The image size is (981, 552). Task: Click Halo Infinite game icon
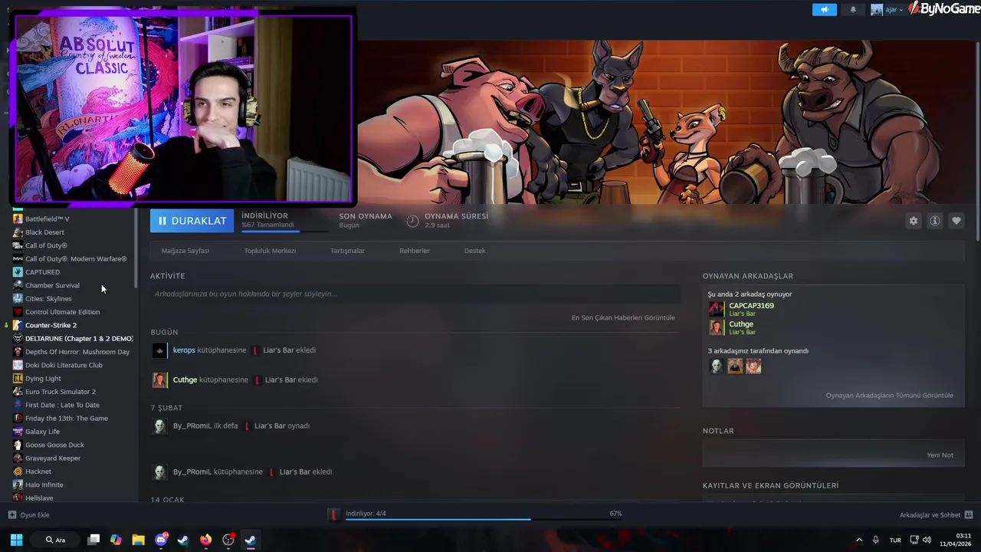[x=18, y=485]
